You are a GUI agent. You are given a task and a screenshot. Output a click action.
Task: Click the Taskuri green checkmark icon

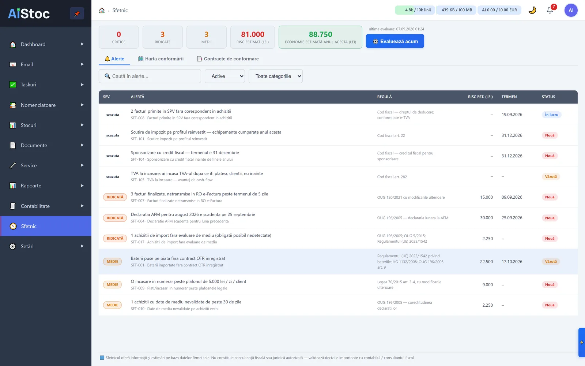13,85
